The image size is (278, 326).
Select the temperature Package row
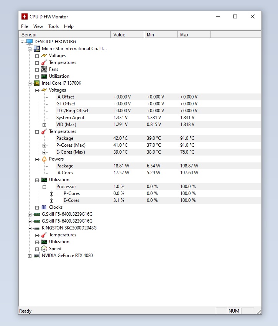158,138
